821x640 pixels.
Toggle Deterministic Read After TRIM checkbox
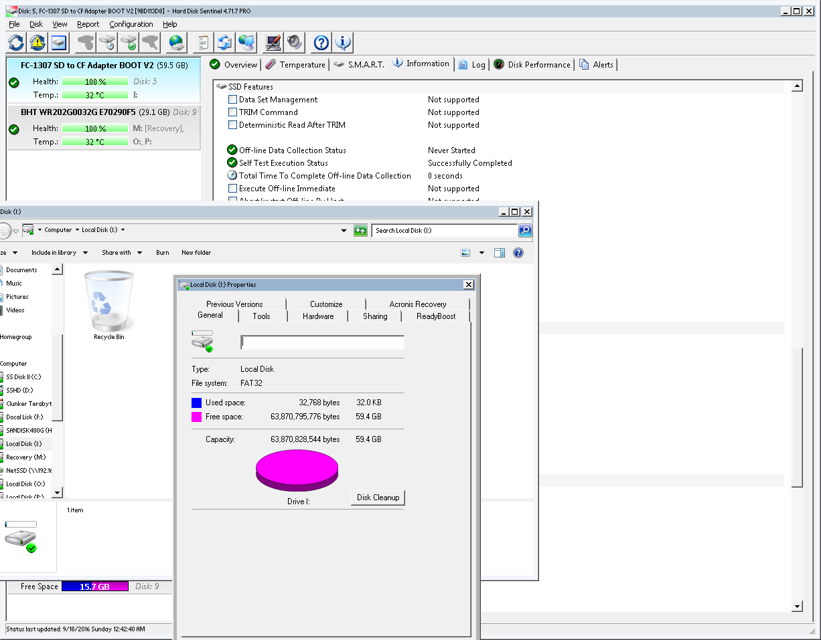pos(232,125)
